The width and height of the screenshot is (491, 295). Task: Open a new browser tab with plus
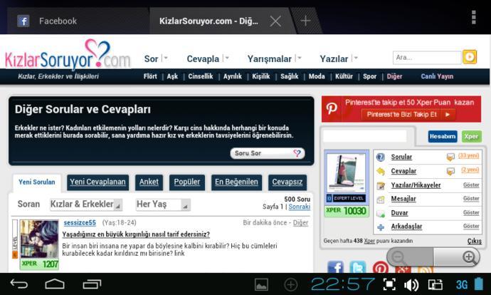(305, 21)
